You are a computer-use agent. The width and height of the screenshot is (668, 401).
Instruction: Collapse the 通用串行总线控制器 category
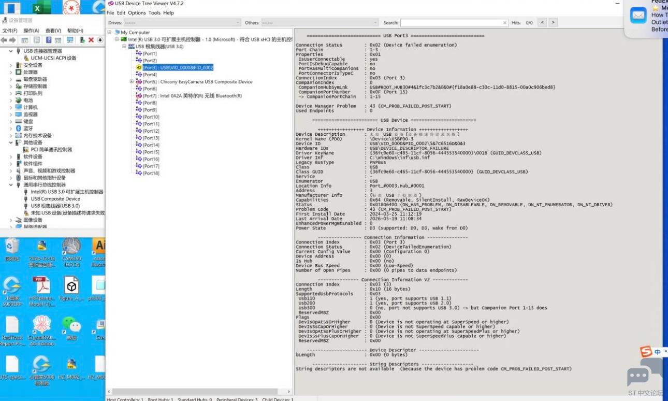(11, 184)
